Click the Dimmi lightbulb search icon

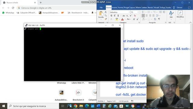tap(174, 8)
